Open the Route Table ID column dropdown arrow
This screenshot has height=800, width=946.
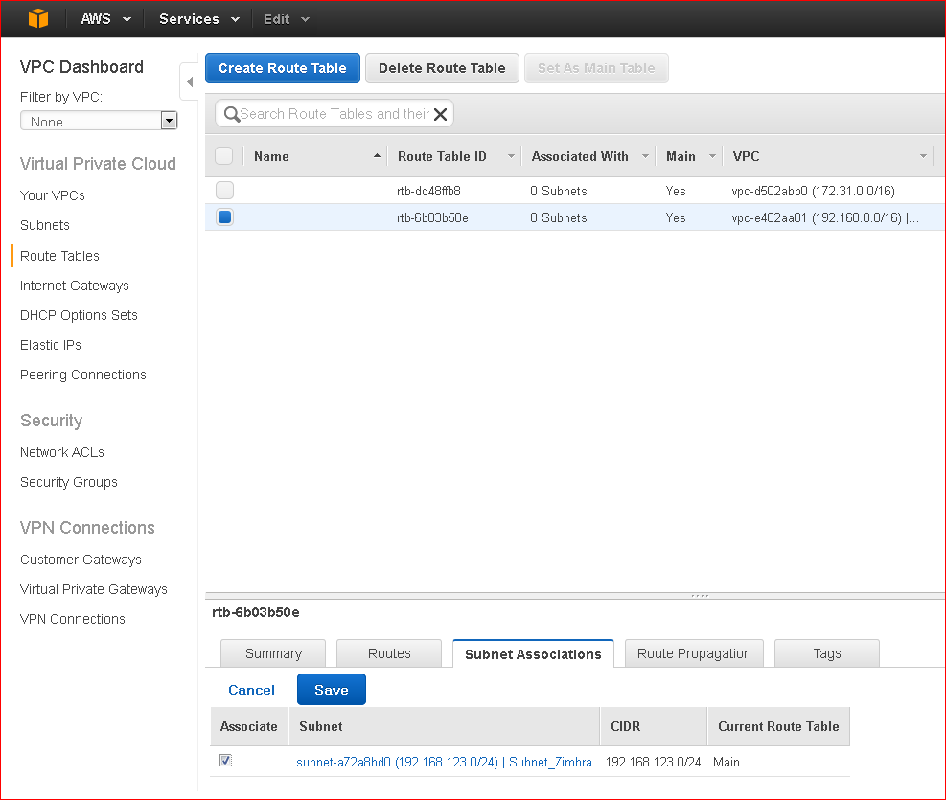pos(511,156)
